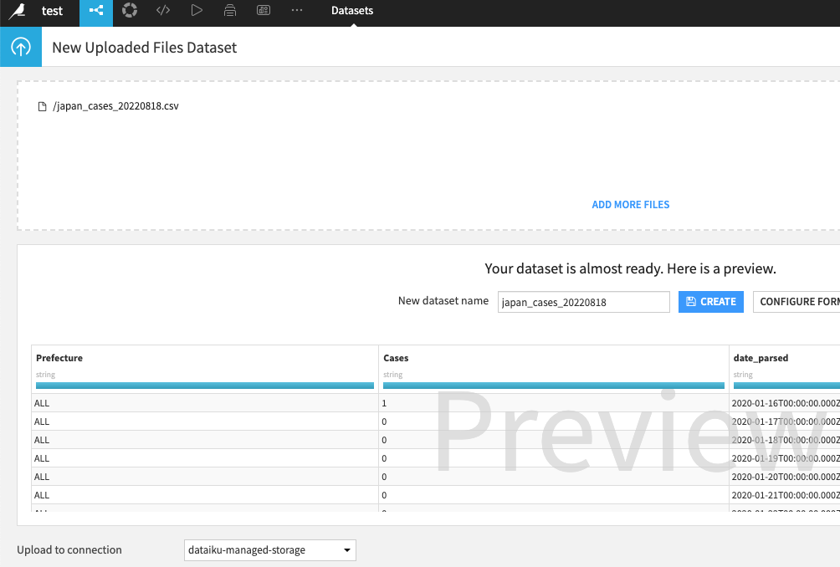
Task: Click the CREATE button
Action: tap(711, 302)
